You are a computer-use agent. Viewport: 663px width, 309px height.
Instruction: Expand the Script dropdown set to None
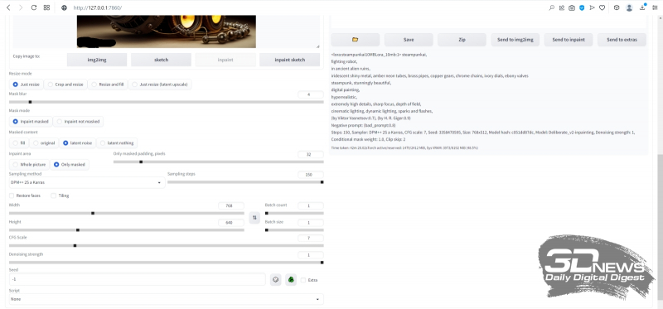(167, 299)
